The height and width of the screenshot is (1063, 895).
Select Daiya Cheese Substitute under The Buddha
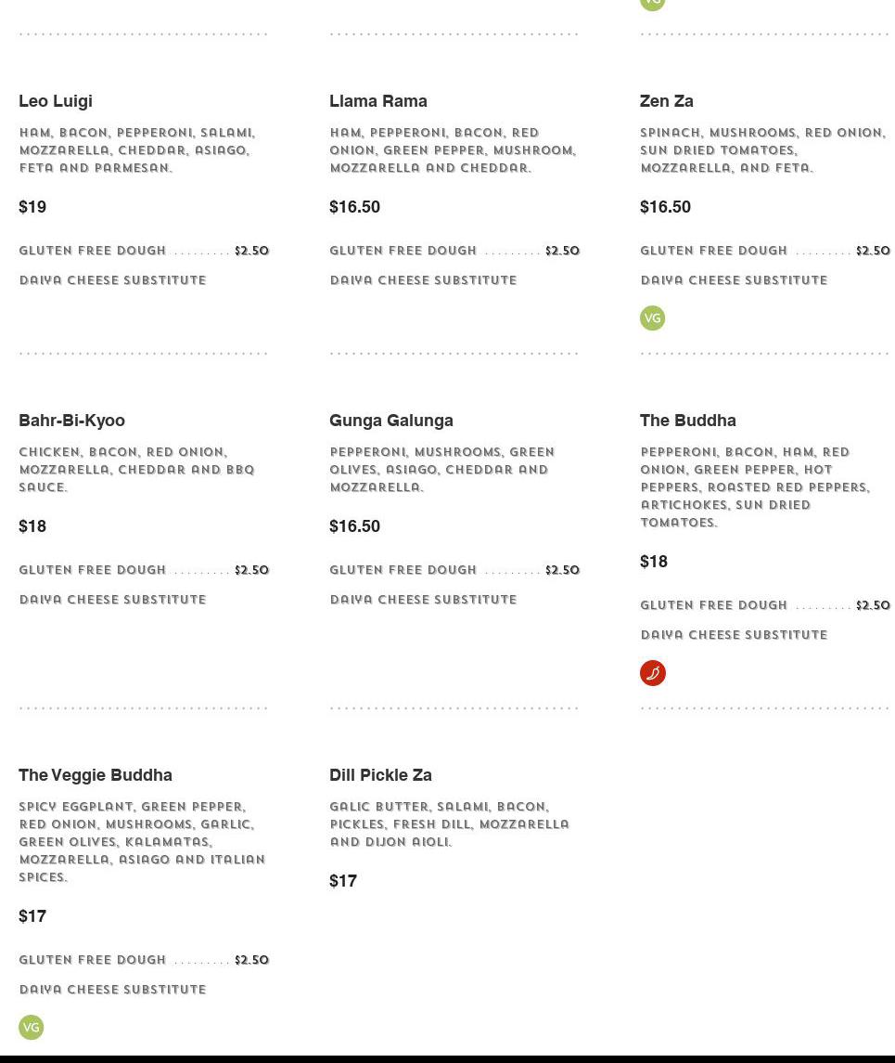[x=734, y=635]
